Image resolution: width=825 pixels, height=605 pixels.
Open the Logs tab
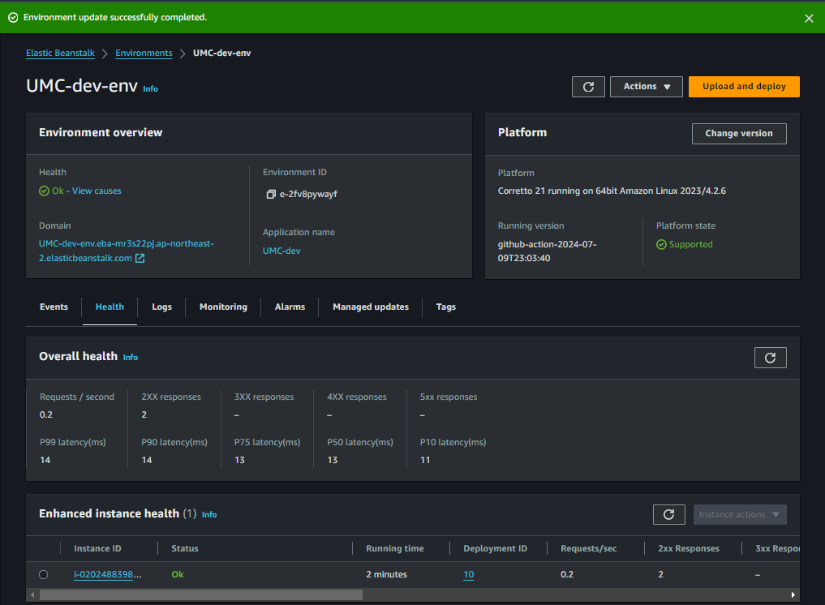coord(161,307)
